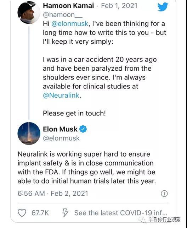Image resolution: width=187 pixels, height=228 pixels.
Task: Click the Hamoon Kamai display name
Action: 68,6
